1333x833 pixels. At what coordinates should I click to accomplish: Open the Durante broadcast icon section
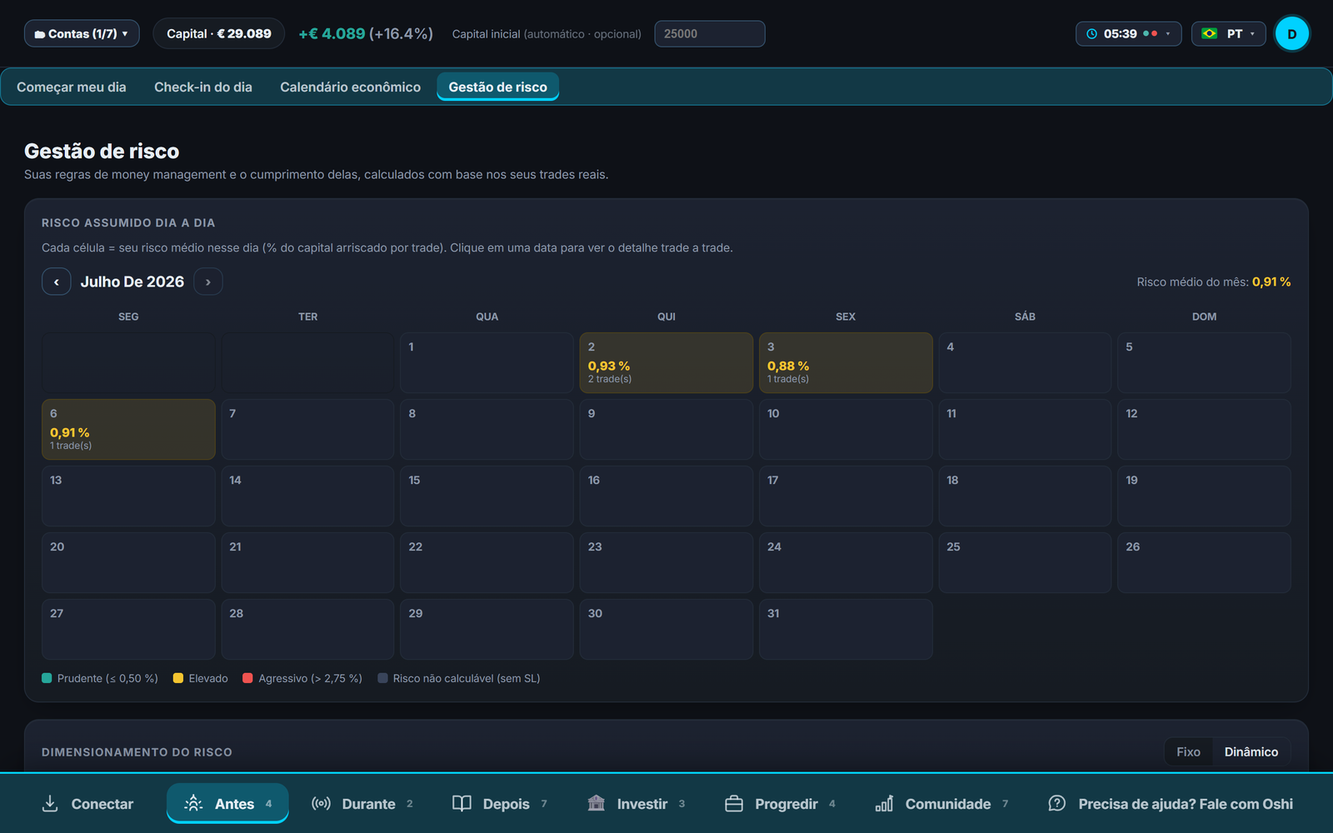click(x=321, y=803)
